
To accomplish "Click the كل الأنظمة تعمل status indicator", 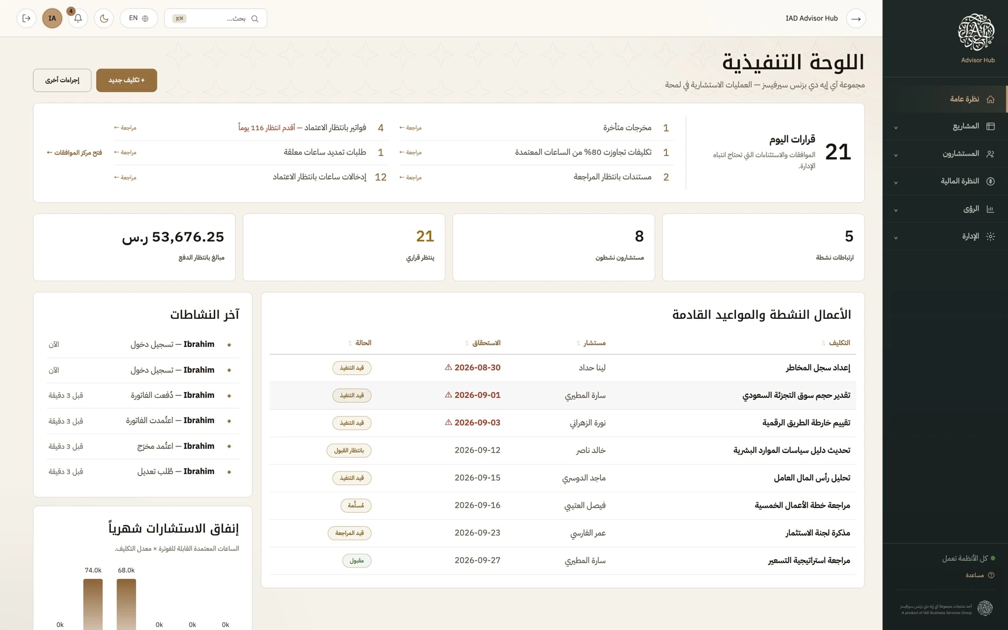I will click(968, 559).
